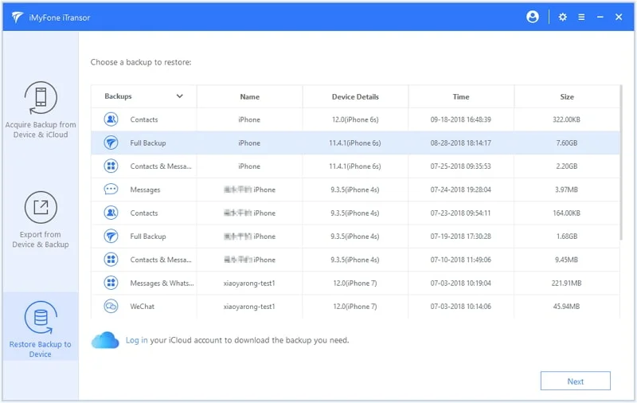Click the icon for 07-10-2018 Contacts & Messa... backup
The height and width of the screenshot is (403, 637).
(x=111, y=259)
